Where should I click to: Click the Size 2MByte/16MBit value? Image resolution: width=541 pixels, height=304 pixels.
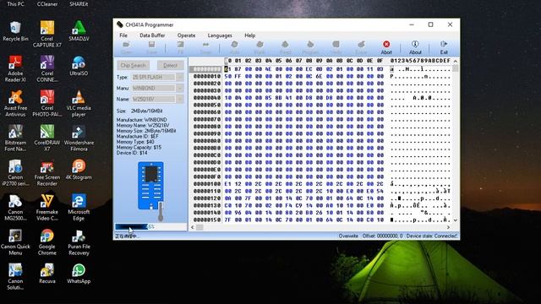click(x=146, y=111)
